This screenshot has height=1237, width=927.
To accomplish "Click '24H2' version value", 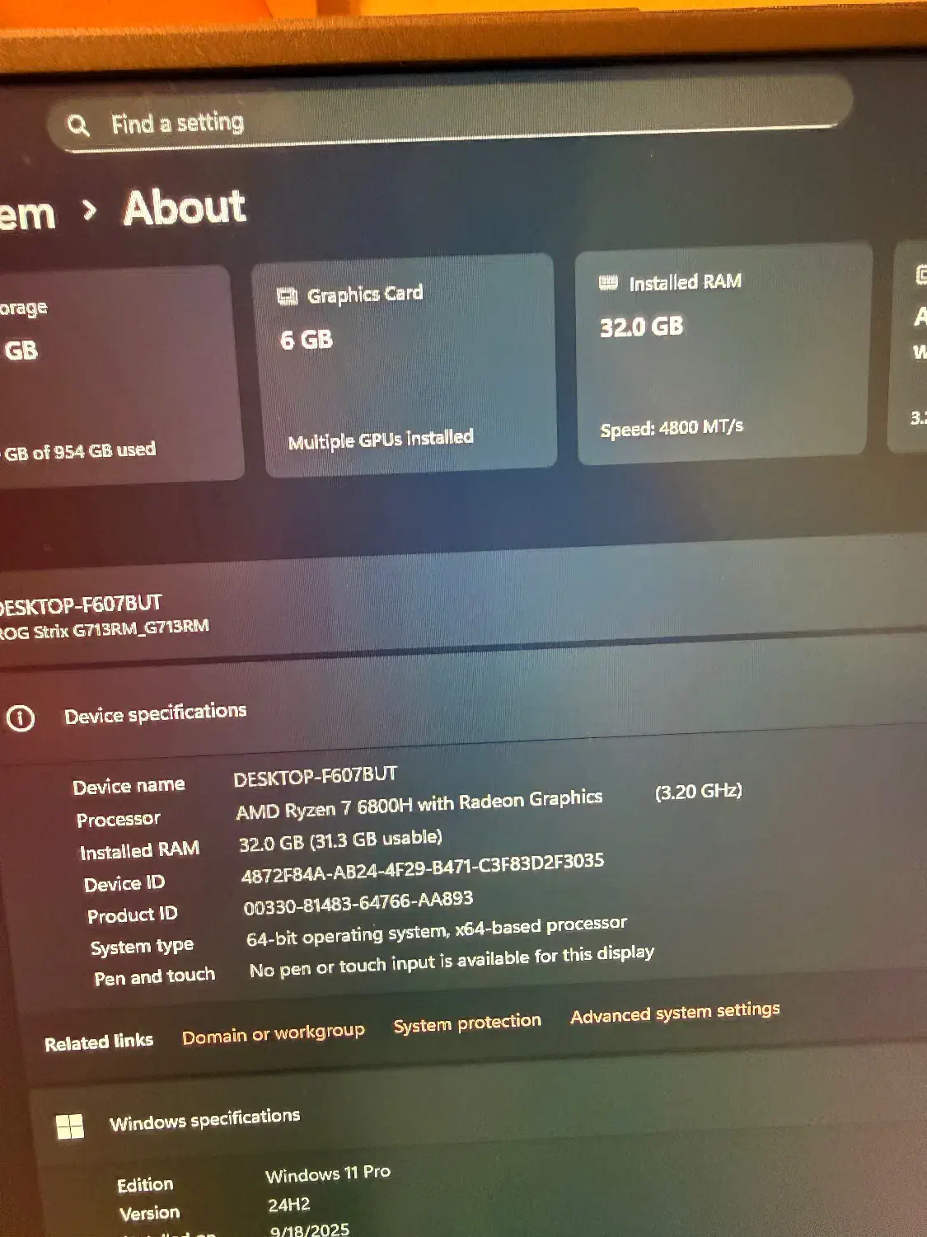I will [x=289, y=1205].
